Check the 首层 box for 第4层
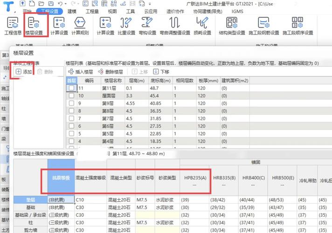The height and width of the screenshot is (233, 332). [x=71, y=141]
